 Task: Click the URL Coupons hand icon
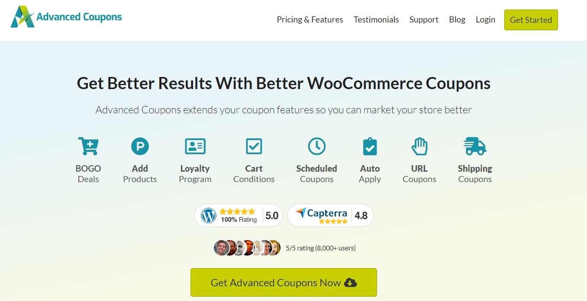click(x=419, y=146)
